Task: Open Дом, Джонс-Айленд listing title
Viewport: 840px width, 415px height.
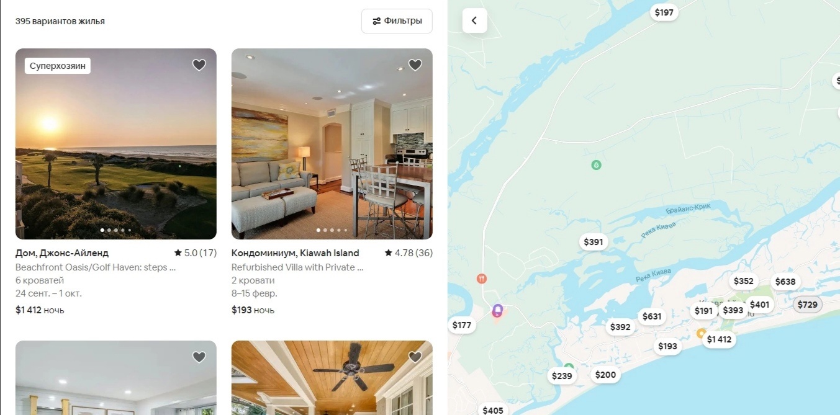Action: [62, 253]
